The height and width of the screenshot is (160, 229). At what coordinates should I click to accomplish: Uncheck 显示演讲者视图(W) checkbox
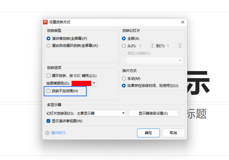[x=48, y=121]
